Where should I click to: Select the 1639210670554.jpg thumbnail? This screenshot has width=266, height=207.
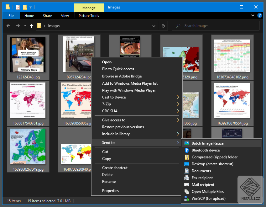[x=232, y=100]
